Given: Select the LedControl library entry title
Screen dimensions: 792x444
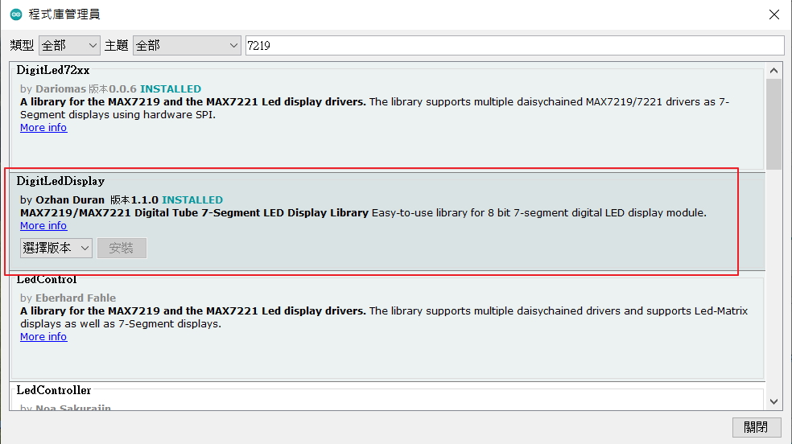Looking at the screenshot, I should pyautogui.click(x=47, y=280).
